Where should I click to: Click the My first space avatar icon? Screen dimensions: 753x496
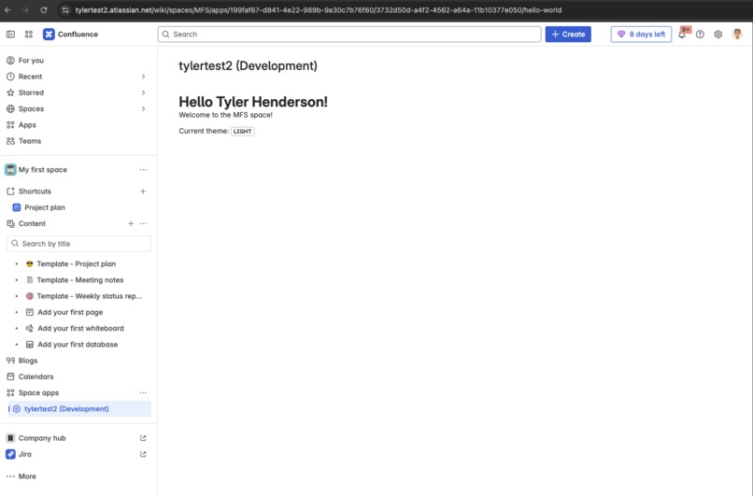point(10,169)
